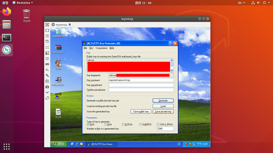Open the Terminal from the Ubuntu dock
This screenshot has width=273, height=153.
tap(7, 38)
